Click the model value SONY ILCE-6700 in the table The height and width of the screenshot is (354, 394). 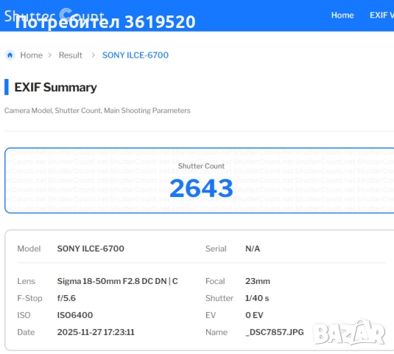91,249
